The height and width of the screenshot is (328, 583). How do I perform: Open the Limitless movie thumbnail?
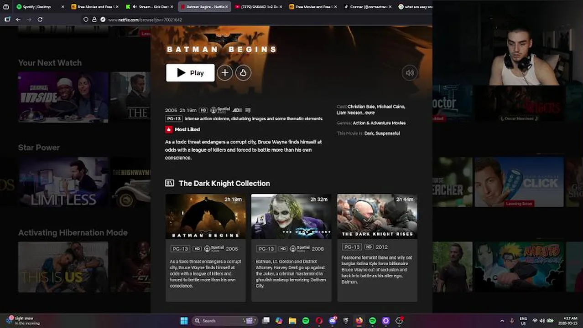63,182
